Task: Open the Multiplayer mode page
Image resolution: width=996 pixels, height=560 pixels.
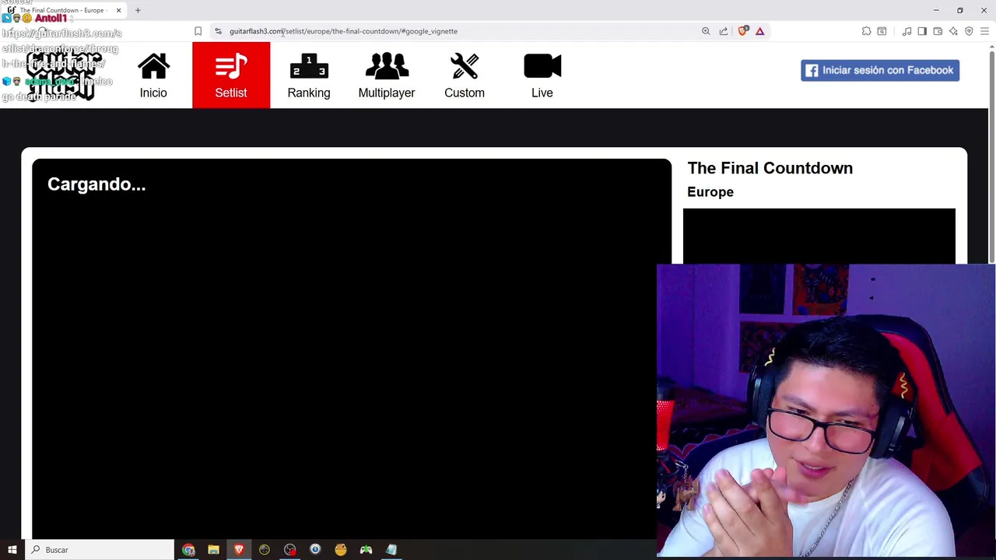Action: point(387,75)
